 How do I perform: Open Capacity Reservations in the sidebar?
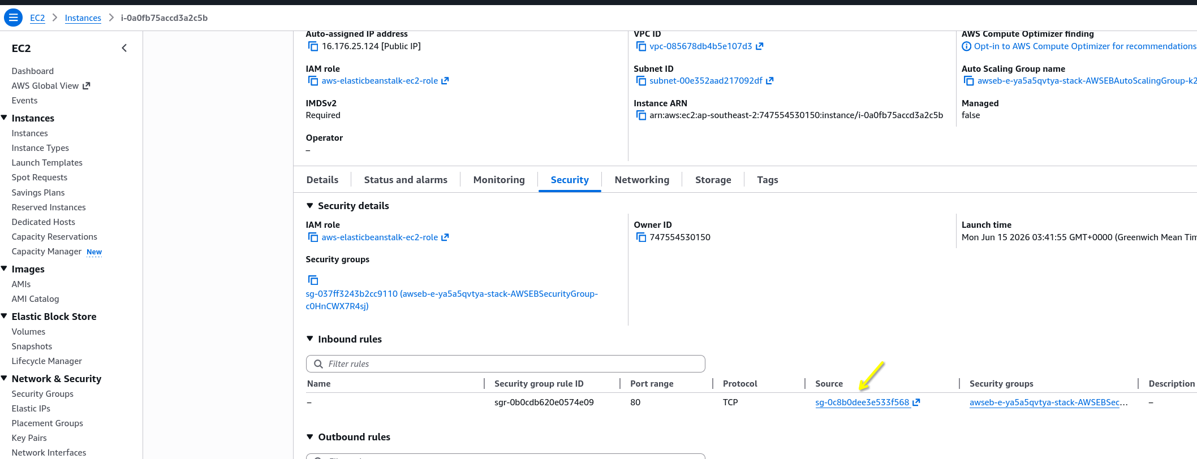(x=54, y=237)
